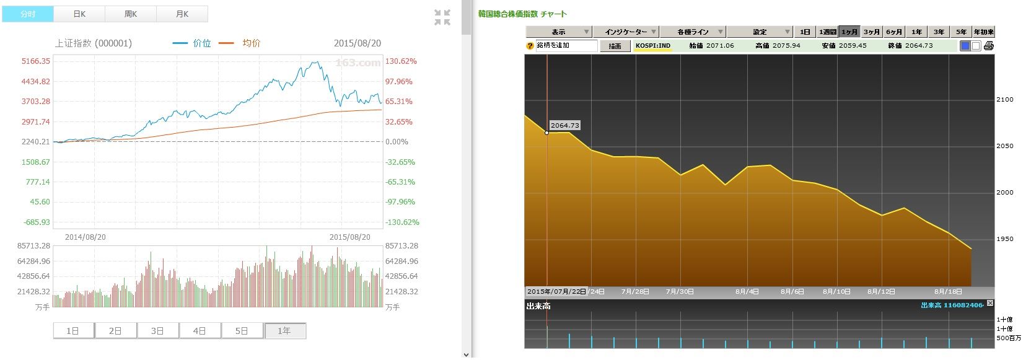Click the 出来高 116082406 value

tap(952, 305)
